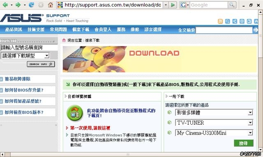The image size is (263, 157).
Task: Click the full-text search arrow button
Action: [x=256, y=30]
